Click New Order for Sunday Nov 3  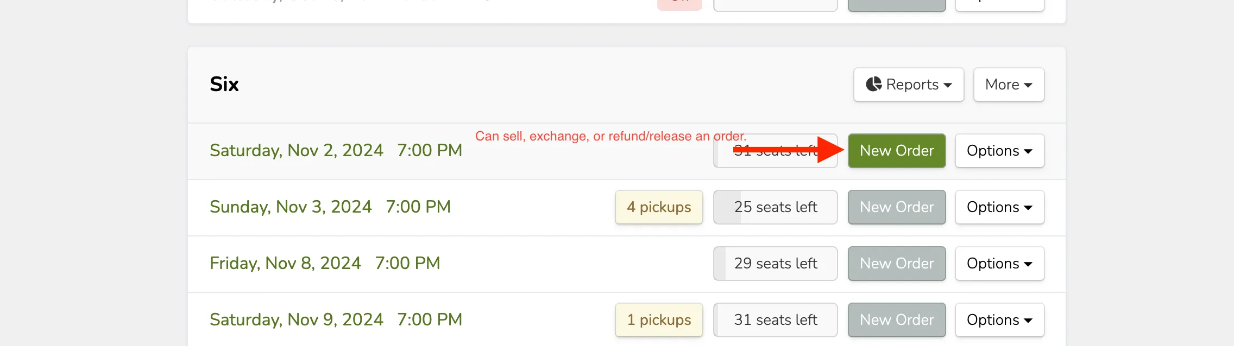(x=897, y=207)
